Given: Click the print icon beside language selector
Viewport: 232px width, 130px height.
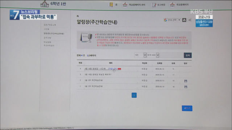Looking at the screenshot, I should point(184,20).
